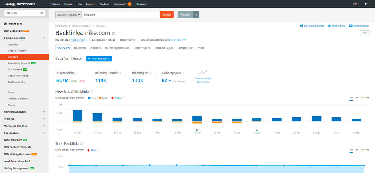
Task: Open Organic Research in sidebar
Action: [x=17, y=51]
